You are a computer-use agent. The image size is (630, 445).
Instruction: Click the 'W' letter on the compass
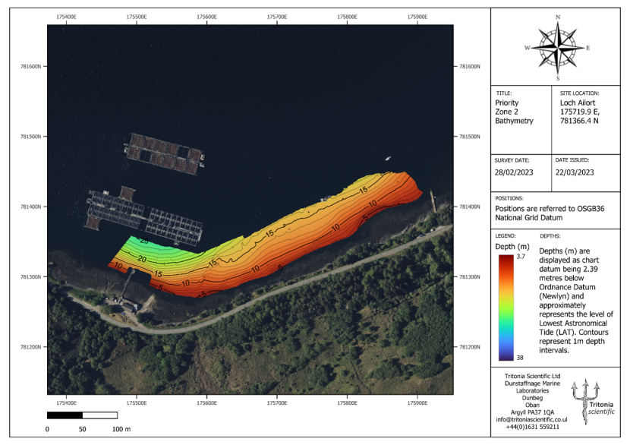(527, 48)
